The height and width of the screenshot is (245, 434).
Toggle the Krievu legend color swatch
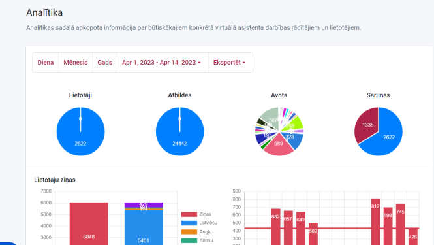(x=189, y=240)
